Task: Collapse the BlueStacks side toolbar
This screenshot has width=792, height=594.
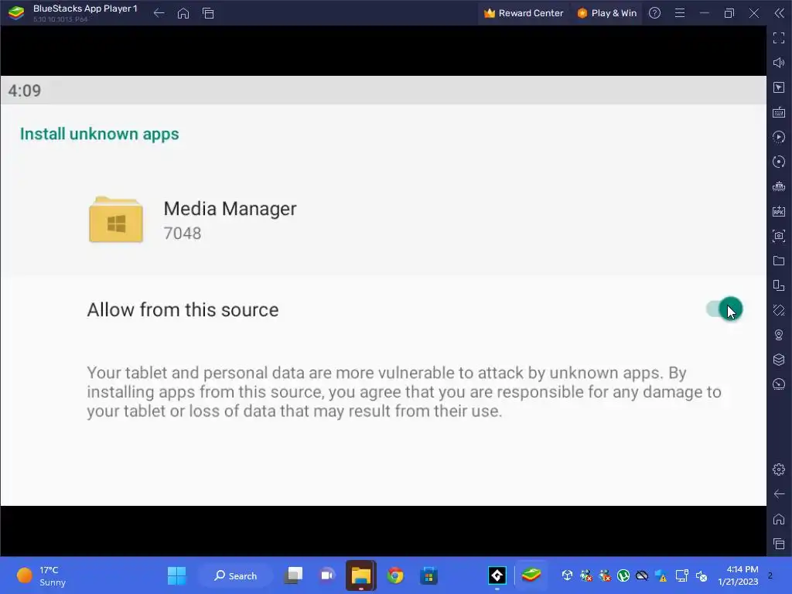Action: pos(780,13)
